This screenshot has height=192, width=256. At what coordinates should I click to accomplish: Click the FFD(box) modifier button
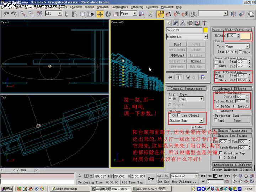(x=177, y=55)
